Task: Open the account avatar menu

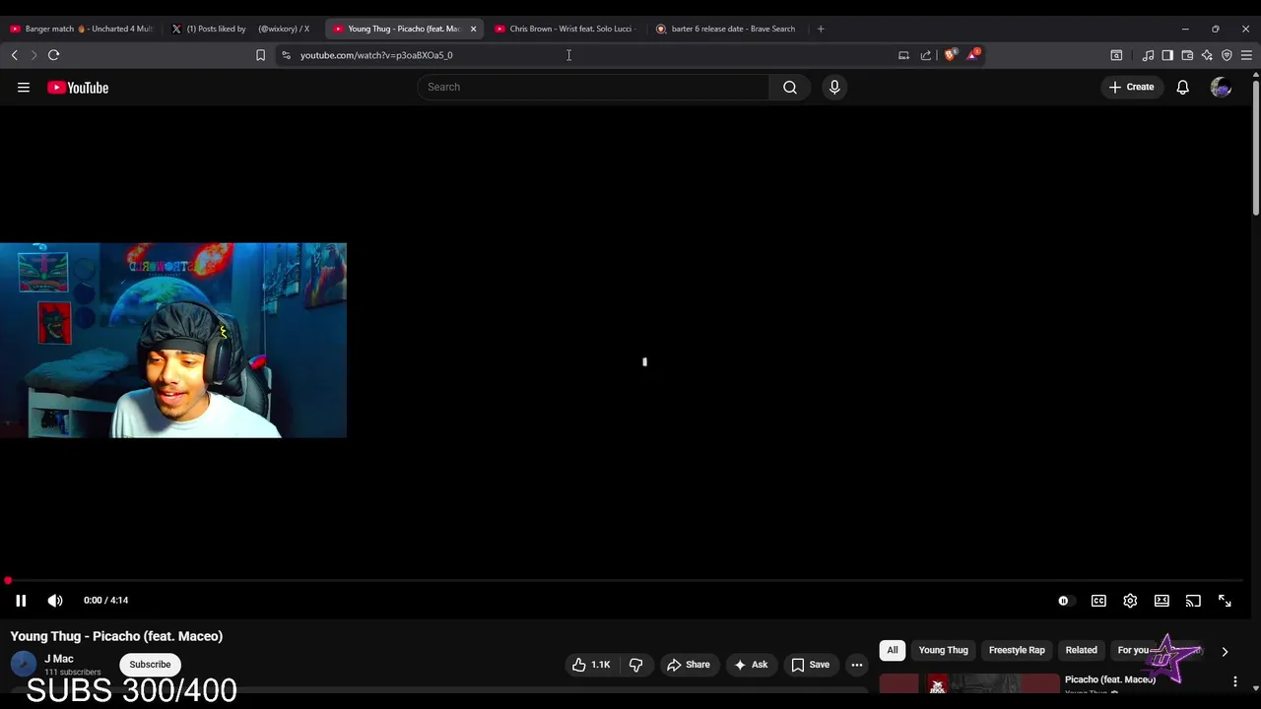Action: point(1222,88)
